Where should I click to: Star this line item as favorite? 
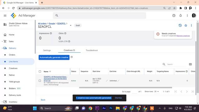(186, 26)
